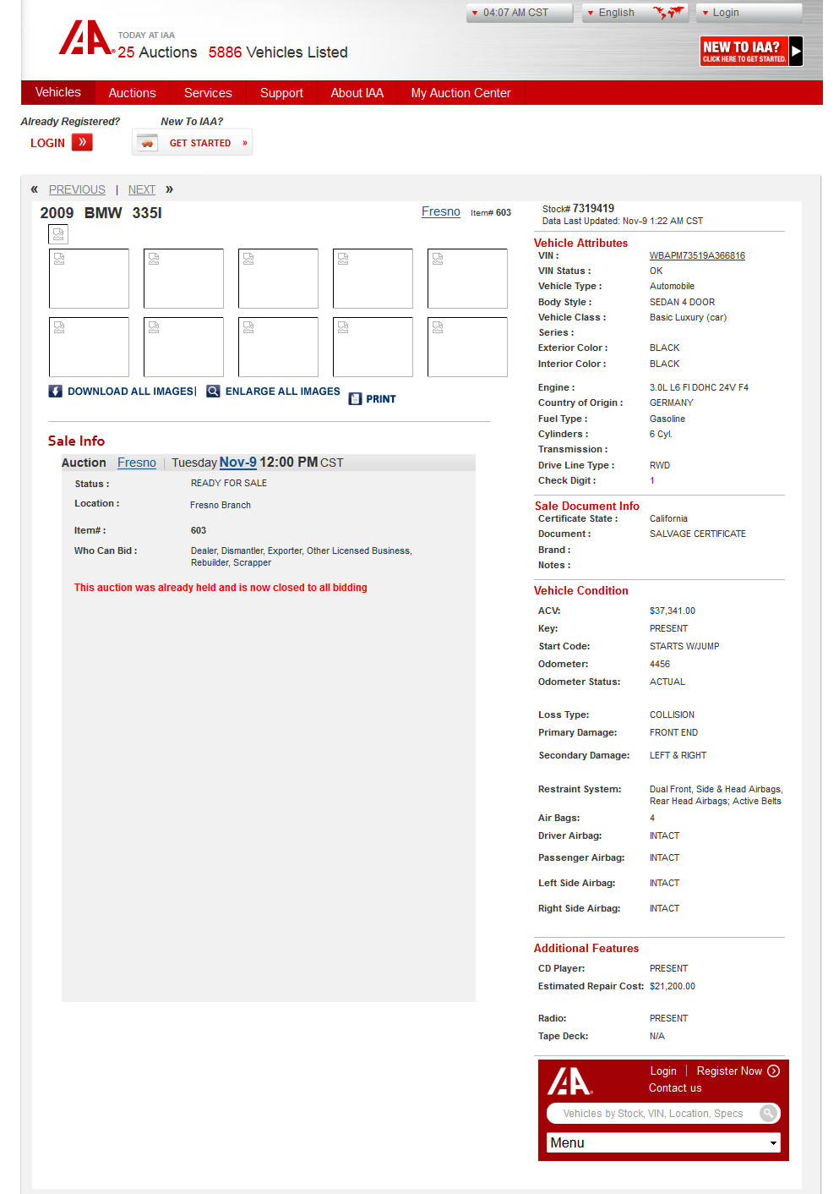Click the Fresno link beside the vehicle title
Image resolution: width=839 pixels, height=1194 pixels.
tap(441, 211)
